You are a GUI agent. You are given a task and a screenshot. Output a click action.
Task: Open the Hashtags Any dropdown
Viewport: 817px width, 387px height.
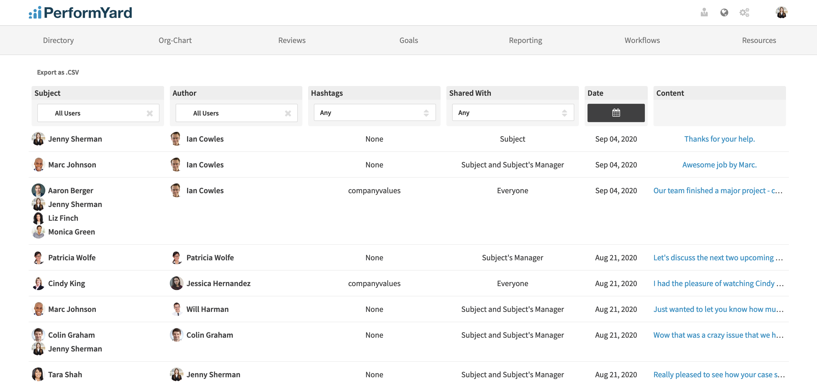click(x=375, y=113)
